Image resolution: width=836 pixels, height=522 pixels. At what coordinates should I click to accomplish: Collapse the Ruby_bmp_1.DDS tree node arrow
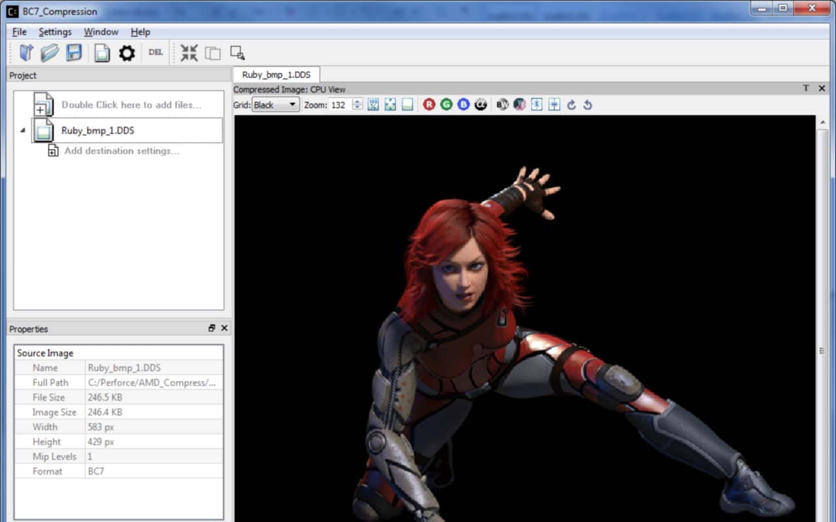point(24,130)
